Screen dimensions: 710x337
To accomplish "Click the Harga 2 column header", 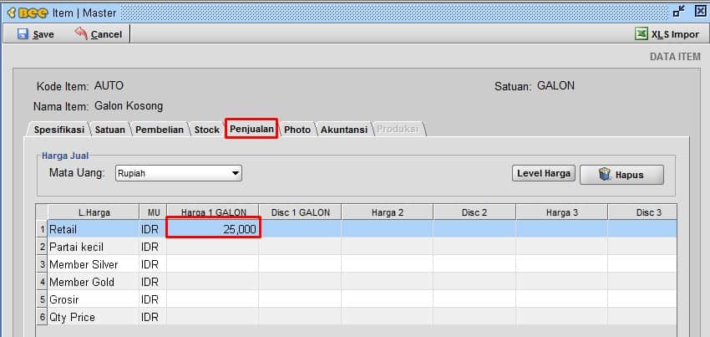I will [388, 212].
